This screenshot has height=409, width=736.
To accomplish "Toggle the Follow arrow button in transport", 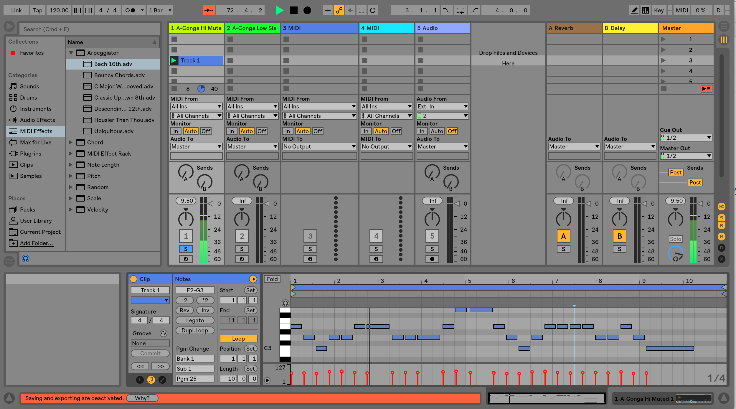I will point(209,10).
